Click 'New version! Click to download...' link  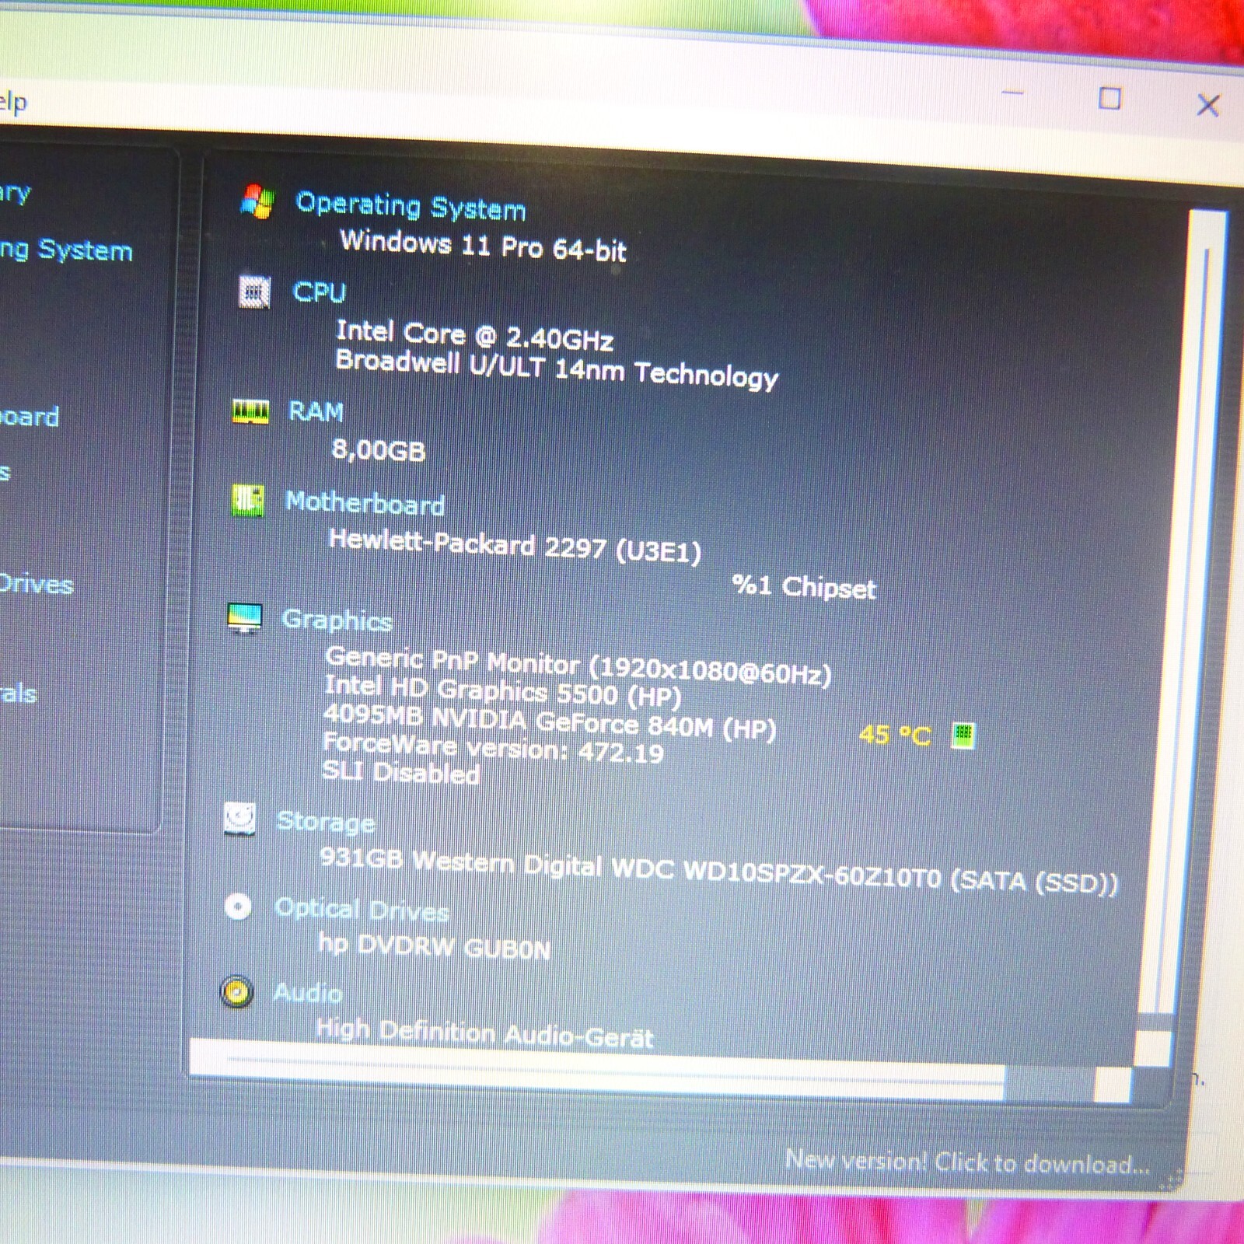click(x=967, y=1162)
